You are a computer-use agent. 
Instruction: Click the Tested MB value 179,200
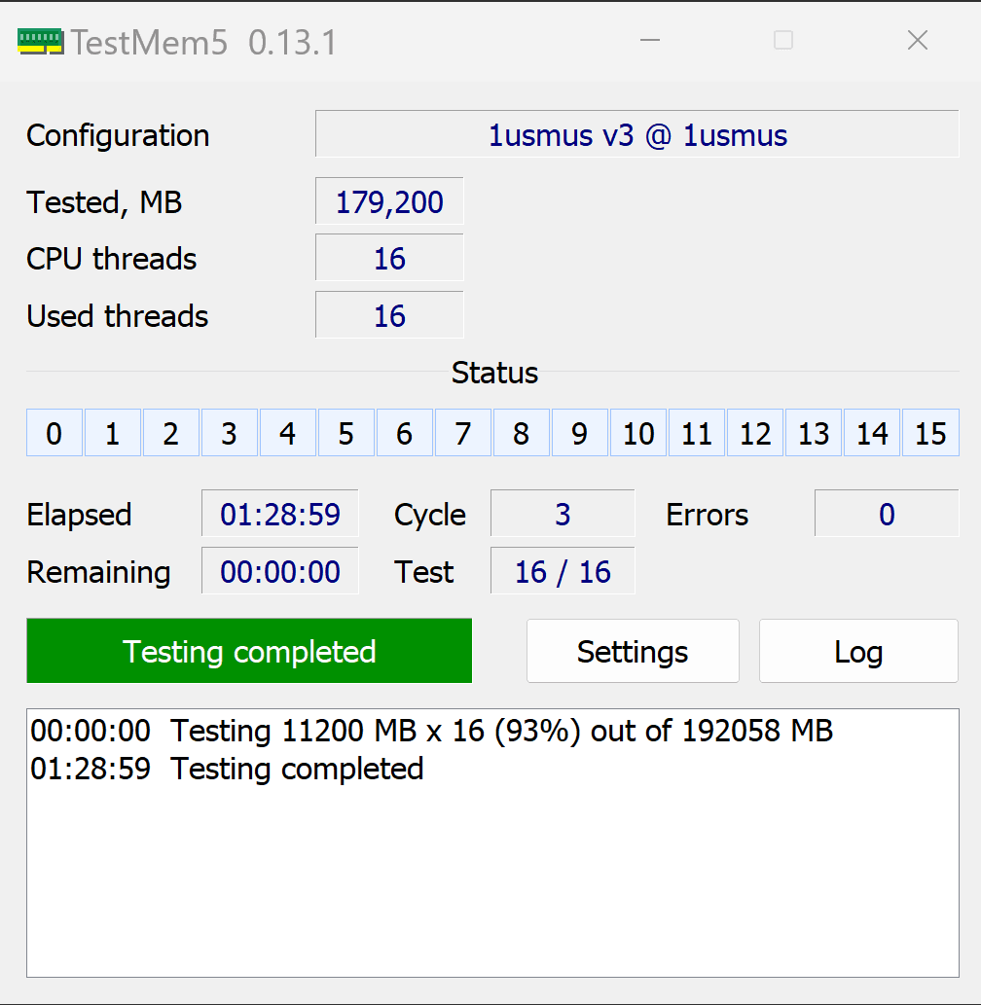[x=389, y=201]
